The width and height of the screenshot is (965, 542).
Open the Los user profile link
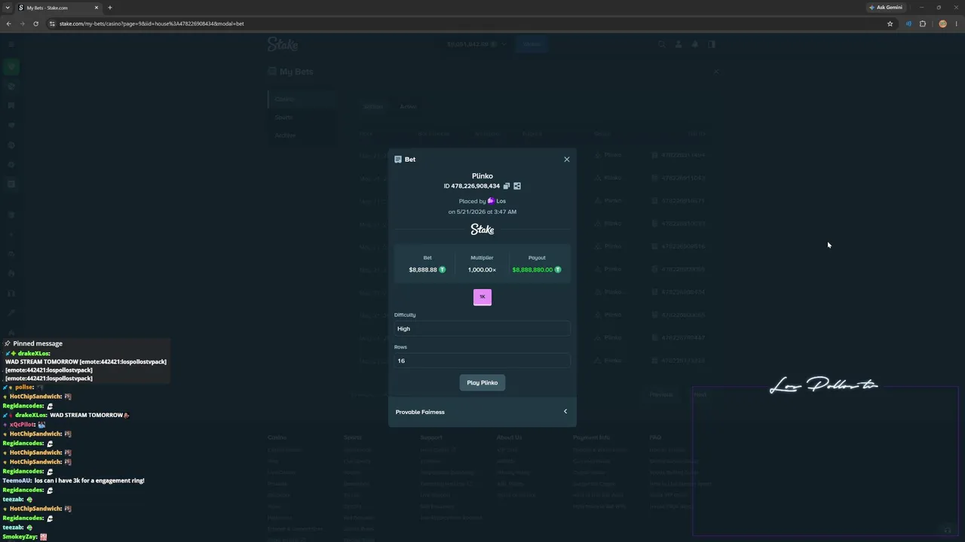[497, 201]
